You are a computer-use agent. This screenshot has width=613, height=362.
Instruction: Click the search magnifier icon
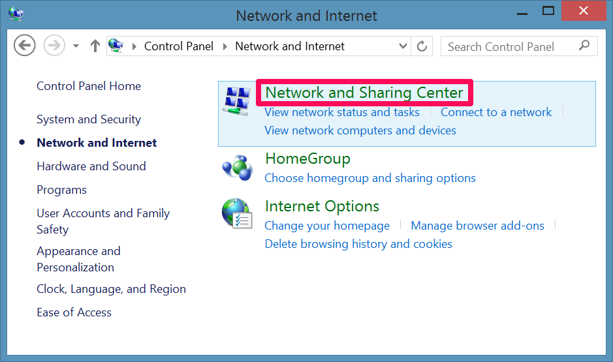tap(584, 46)
